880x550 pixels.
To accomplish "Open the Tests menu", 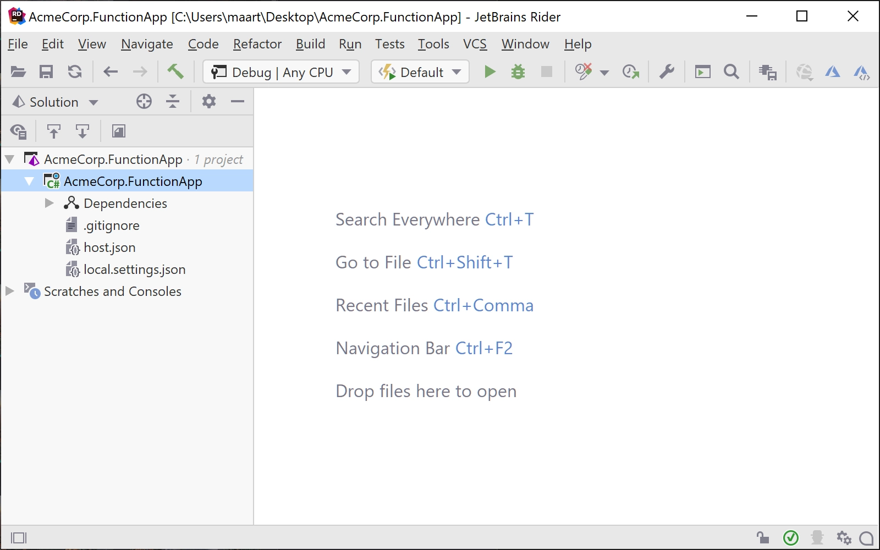I will 390,44.
